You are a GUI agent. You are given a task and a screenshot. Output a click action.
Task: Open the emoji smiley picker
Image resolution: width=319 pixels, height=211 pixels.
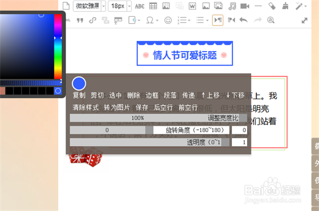(x=168, y=20)
